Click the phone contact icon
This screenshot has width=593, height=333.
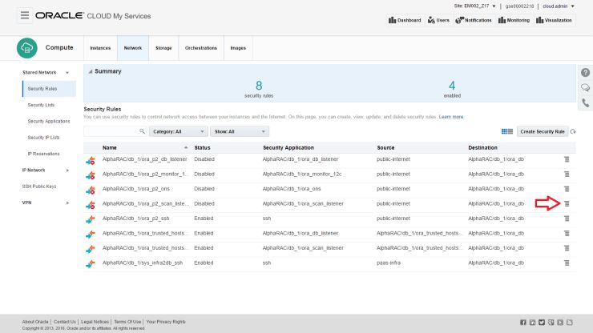pos(585,102)
